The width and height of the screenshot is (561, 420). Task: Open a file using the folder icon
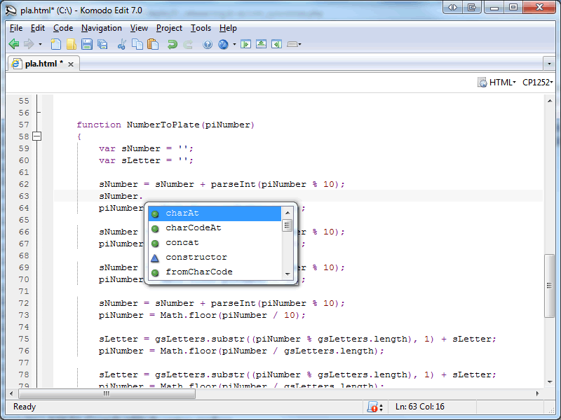point(72,44)
